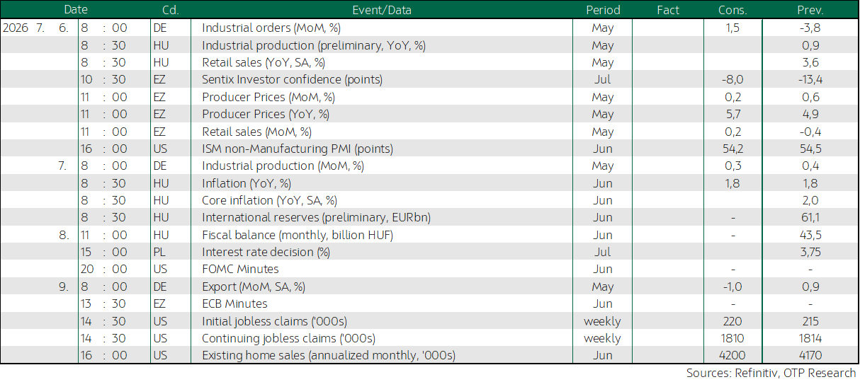Select the Sentix Investor confidence row
The height and width of the screenshot is (382, 860).
(x=429, y=79)
